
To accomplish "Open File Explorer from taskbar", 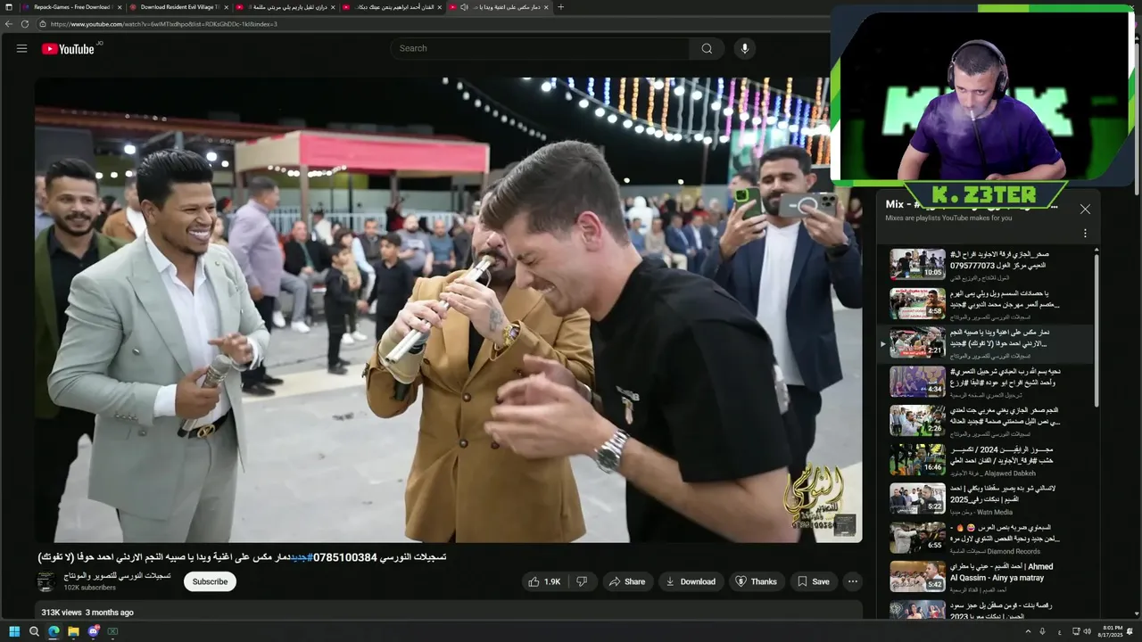I will 73,631.
